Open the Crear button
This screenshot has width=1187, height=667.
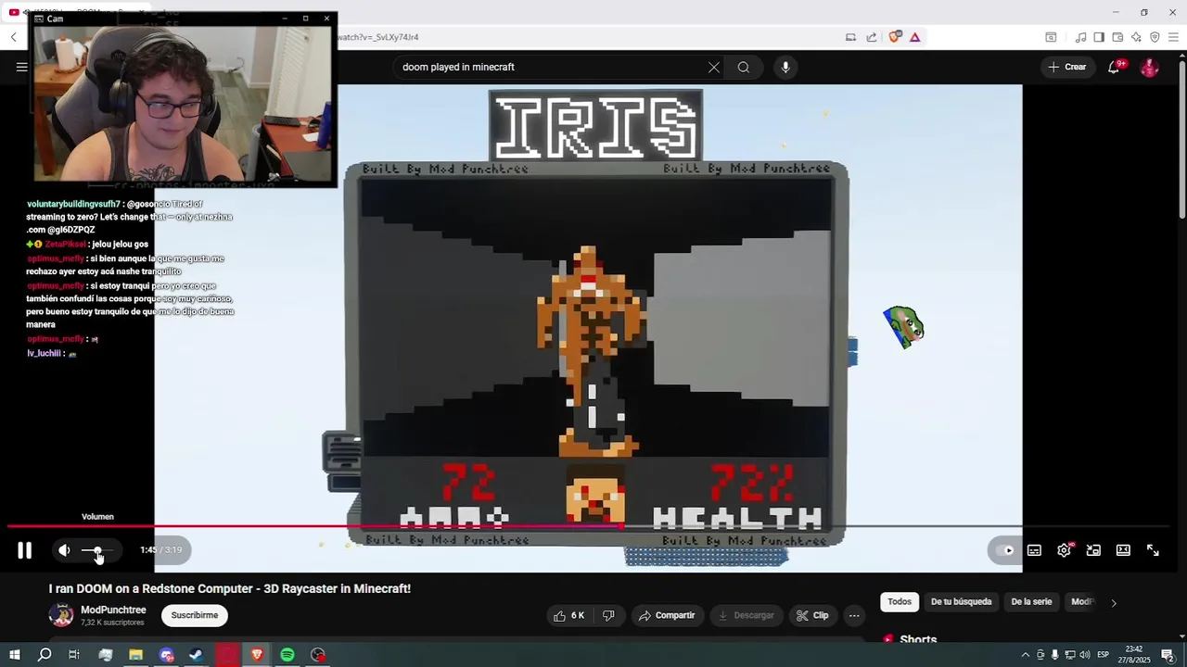tap(1067, 67)
